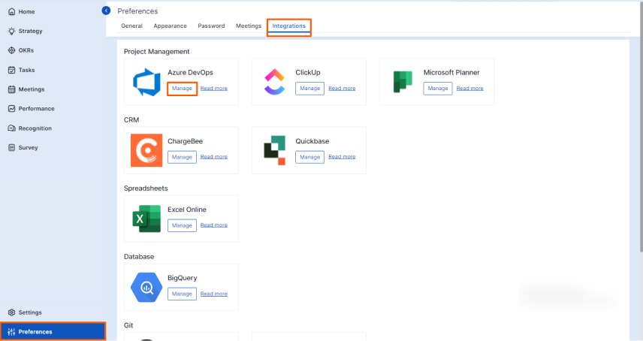Click the 'Spreadsheets' section heading
Screen dimensions: 643x341
[146, 189]
